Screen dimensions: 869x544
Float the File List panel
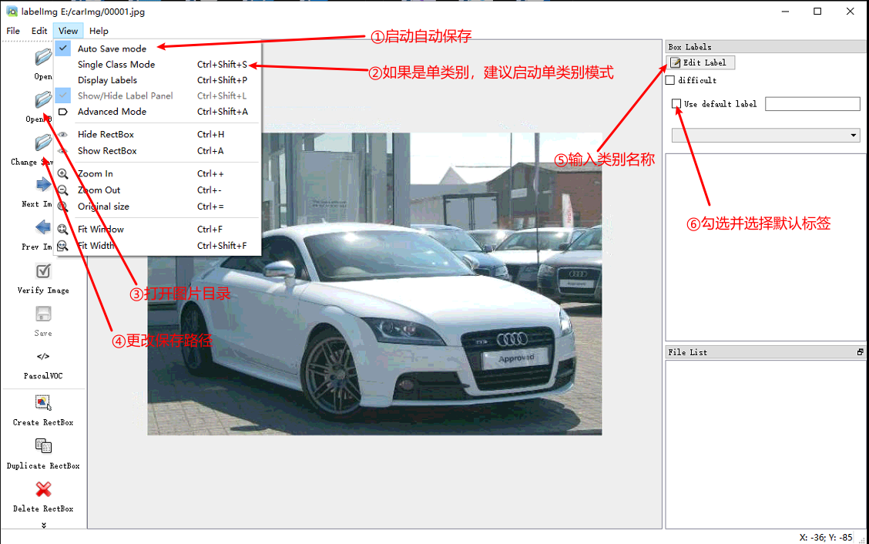(860, 352)
